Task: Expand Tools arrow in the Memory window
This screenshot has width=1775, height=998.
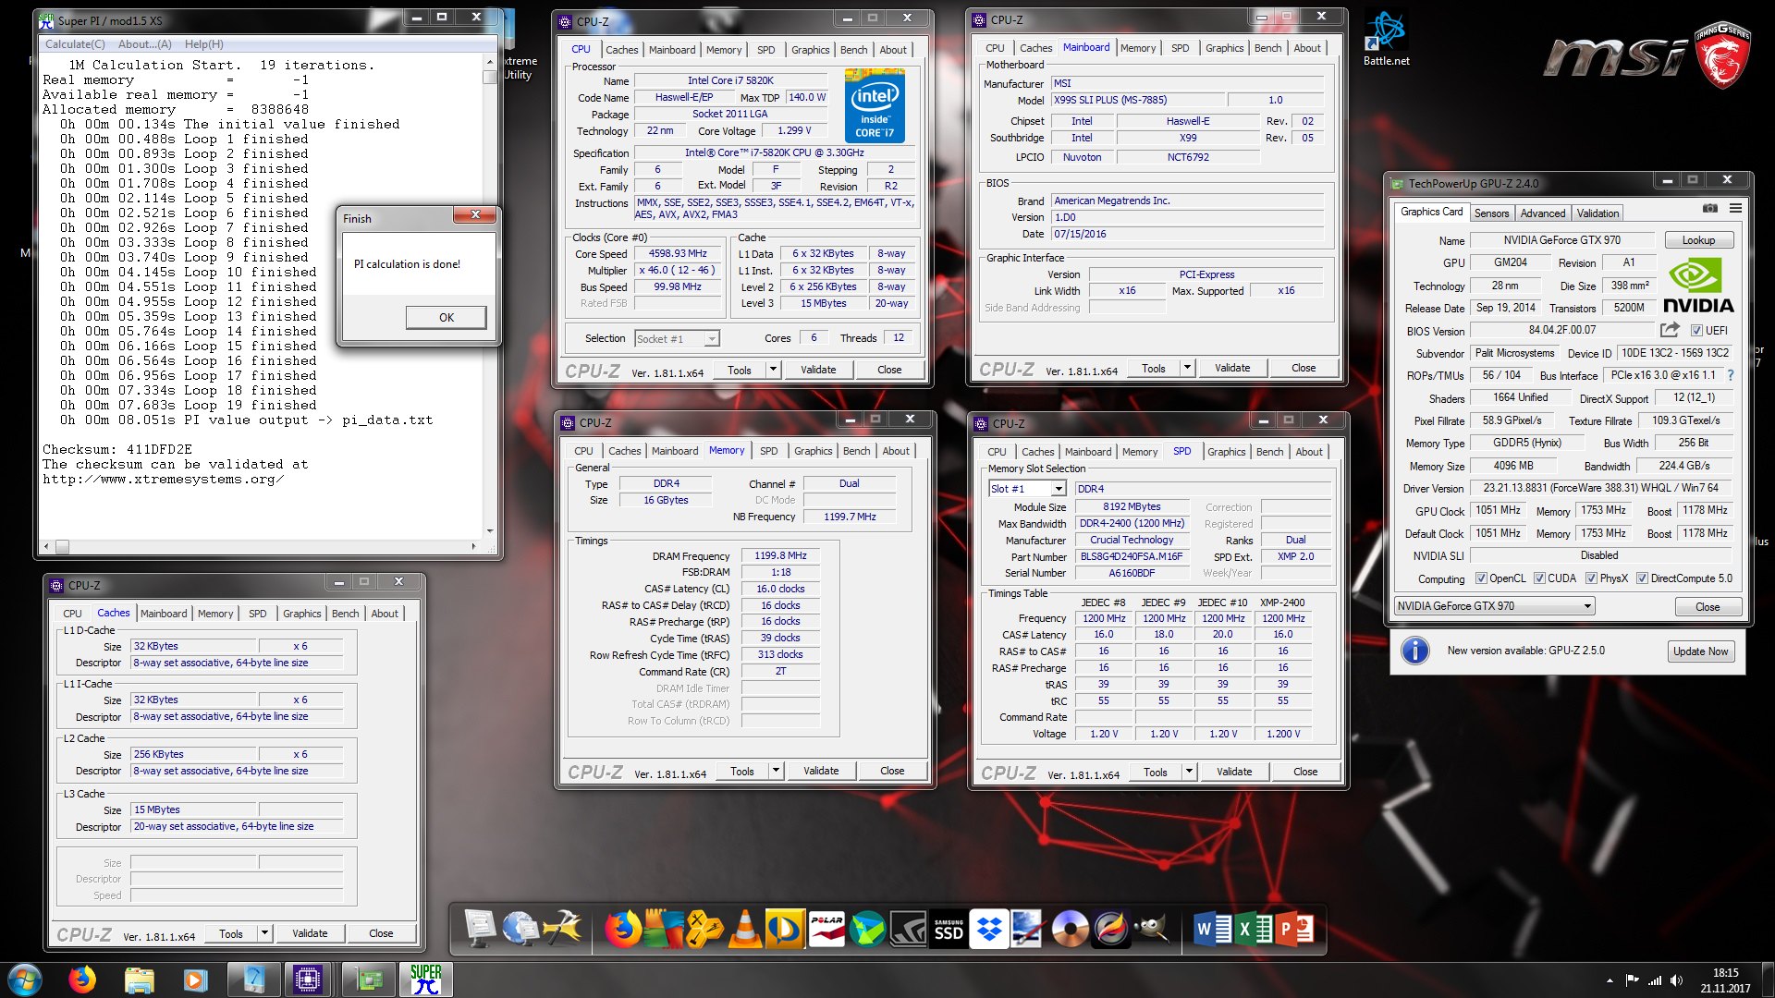Action: tap(776, 771)
